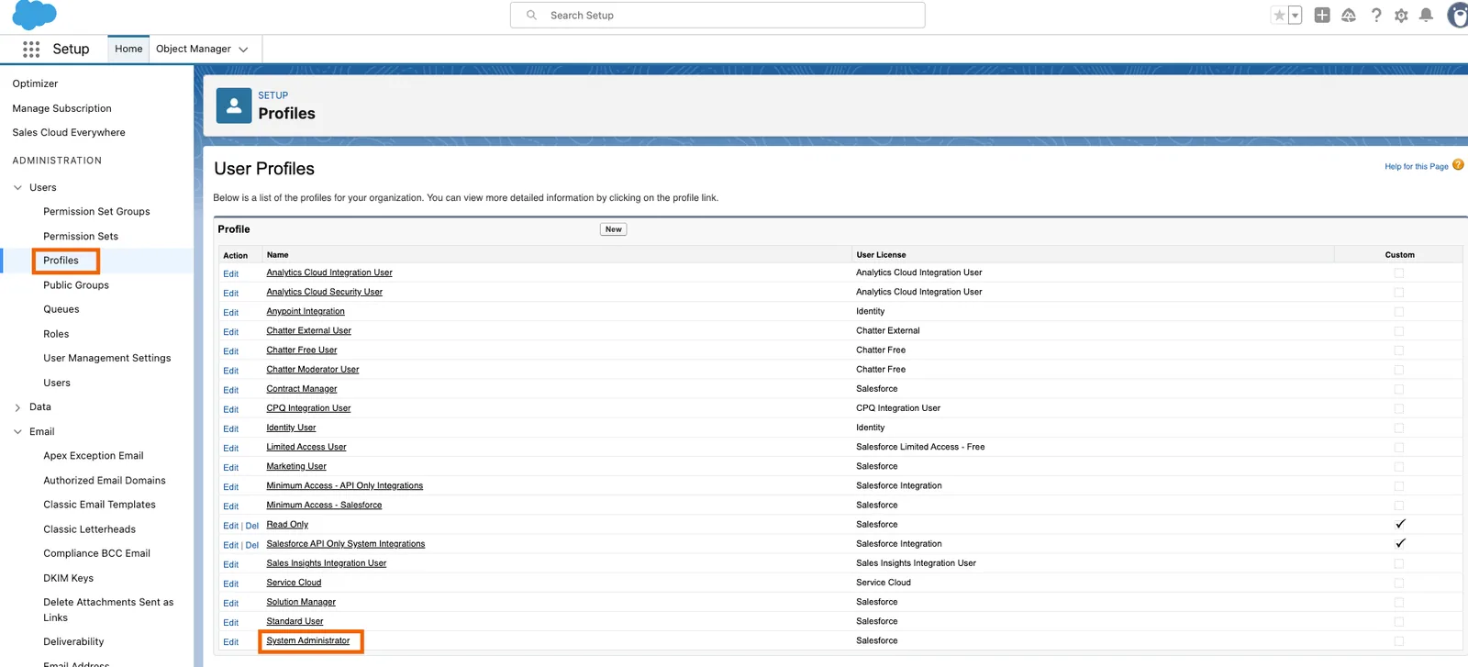Image resolution: width=1468 pixels, height=667 pixels.
Task: Toggle Custom checkbox for Analytics Cloud Integration User
Action: [x=1398, y=272]
